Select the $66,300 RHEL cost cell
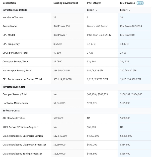Image resolution: width=152 pixels, height=157 pixels. click(x=91, y=127)
